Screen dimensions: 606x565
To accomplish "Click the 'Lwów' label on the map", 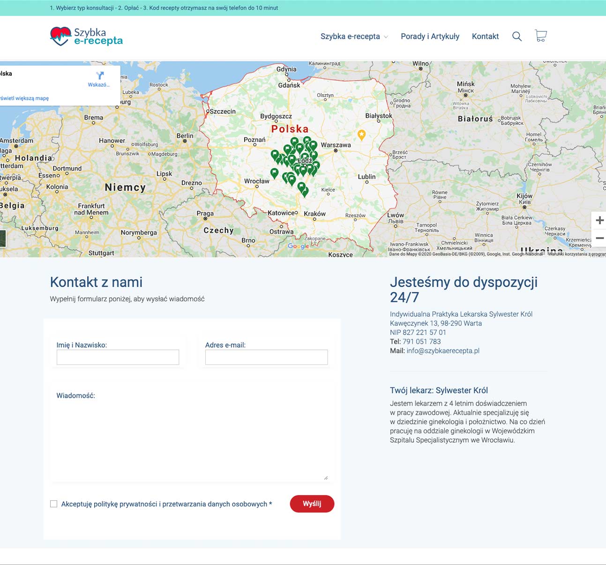I will [x=396, y=215].
